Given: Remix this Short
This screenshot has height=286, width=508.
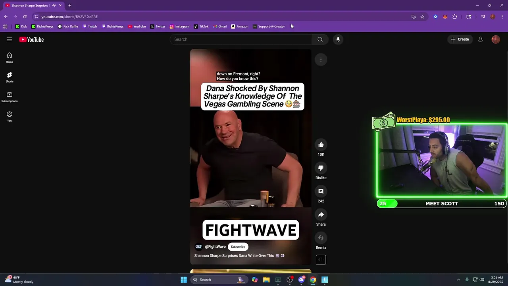Looking at the screenshot, I should pos(321,238).
